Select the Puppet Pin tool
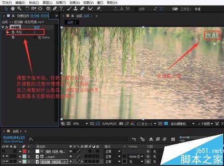This screenshot has width=224, height=166. coord(98,9)
